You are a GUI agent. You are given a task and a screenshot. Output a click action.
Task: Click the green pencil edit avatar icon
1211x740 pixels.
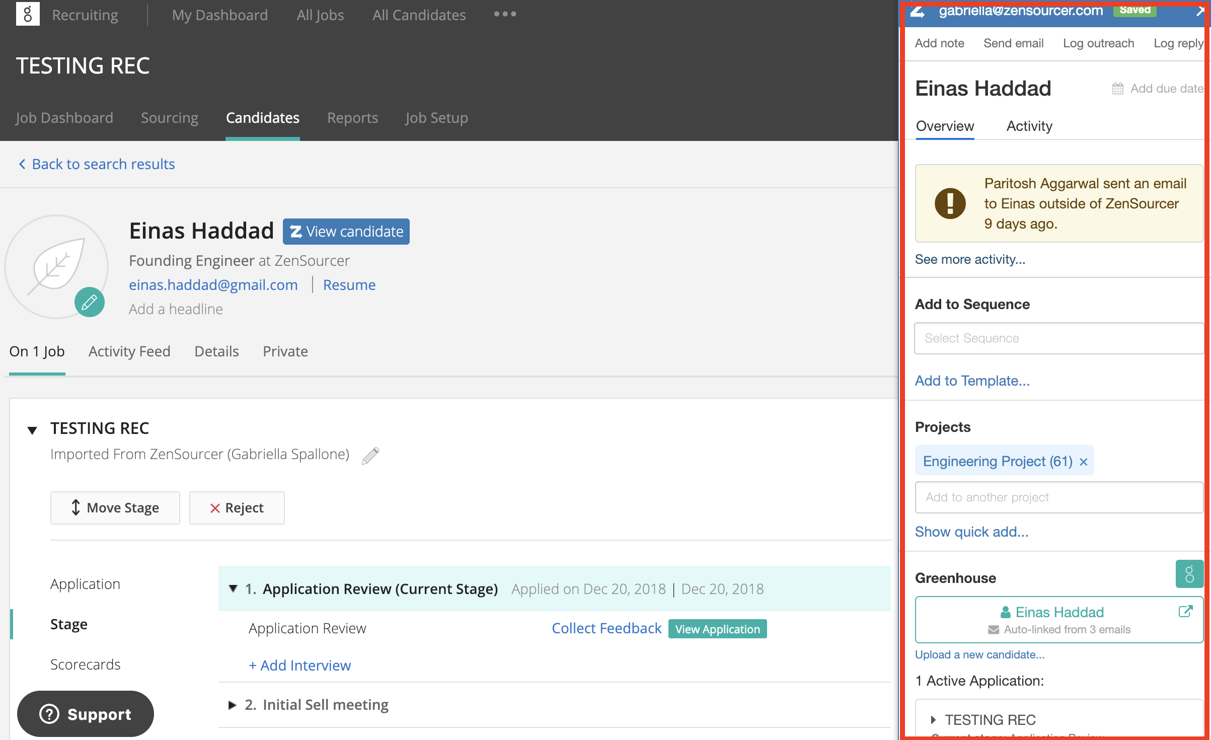click(x=90, y=302)
